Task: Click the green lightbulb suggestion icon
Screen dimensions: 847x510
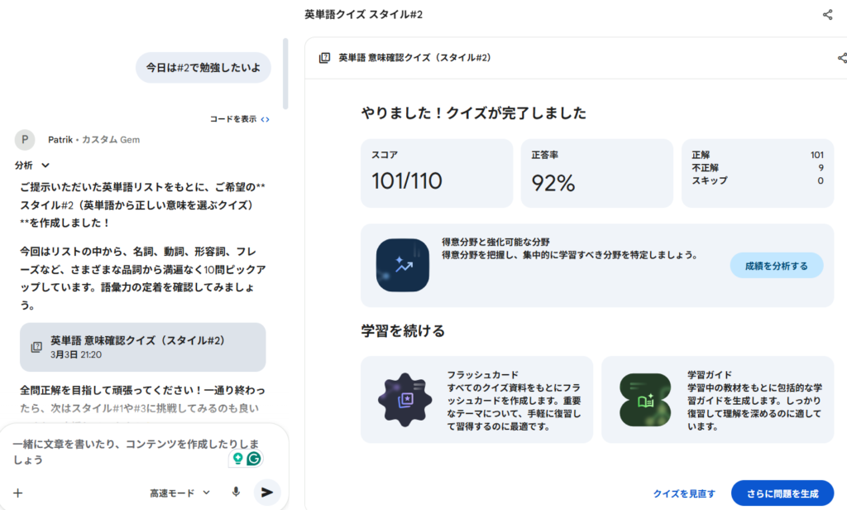Action: click(x=238, y=458)
